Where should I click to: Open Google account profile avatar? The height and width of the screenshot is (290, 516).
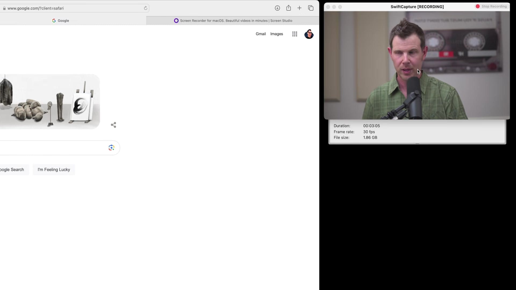click(x=309, y=34)
